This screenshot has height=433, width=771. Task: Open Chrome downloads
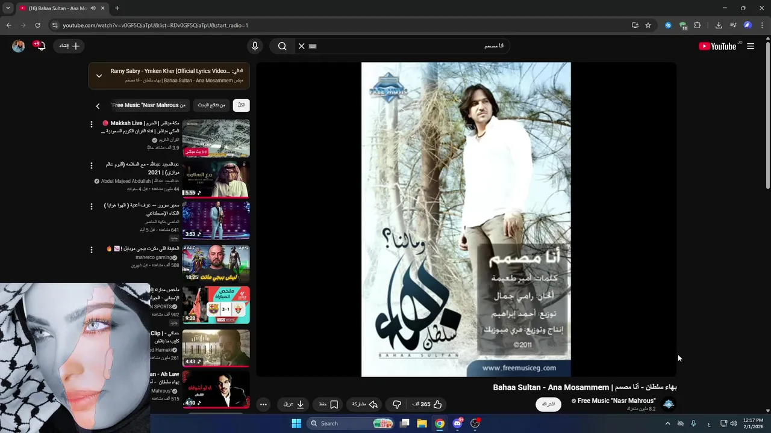(719, 25)
